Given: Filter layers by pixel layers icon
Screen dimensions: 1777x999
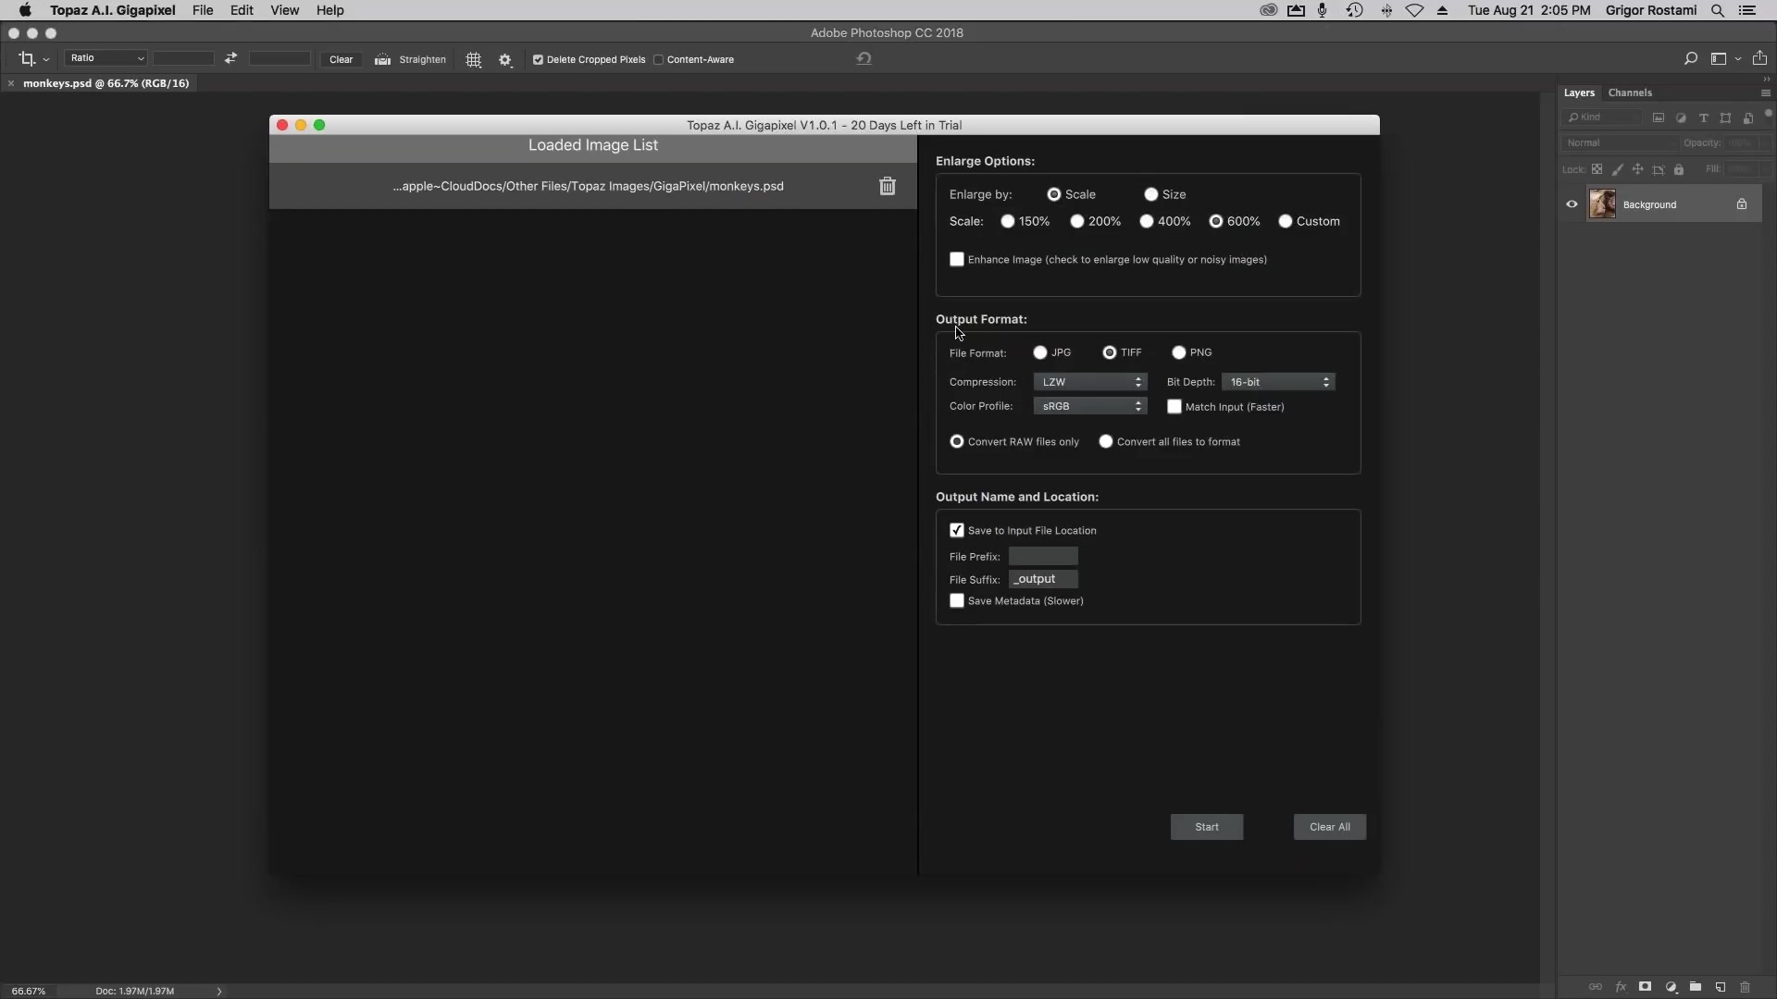Looking at the screenshot, I should coord(1659,117).
